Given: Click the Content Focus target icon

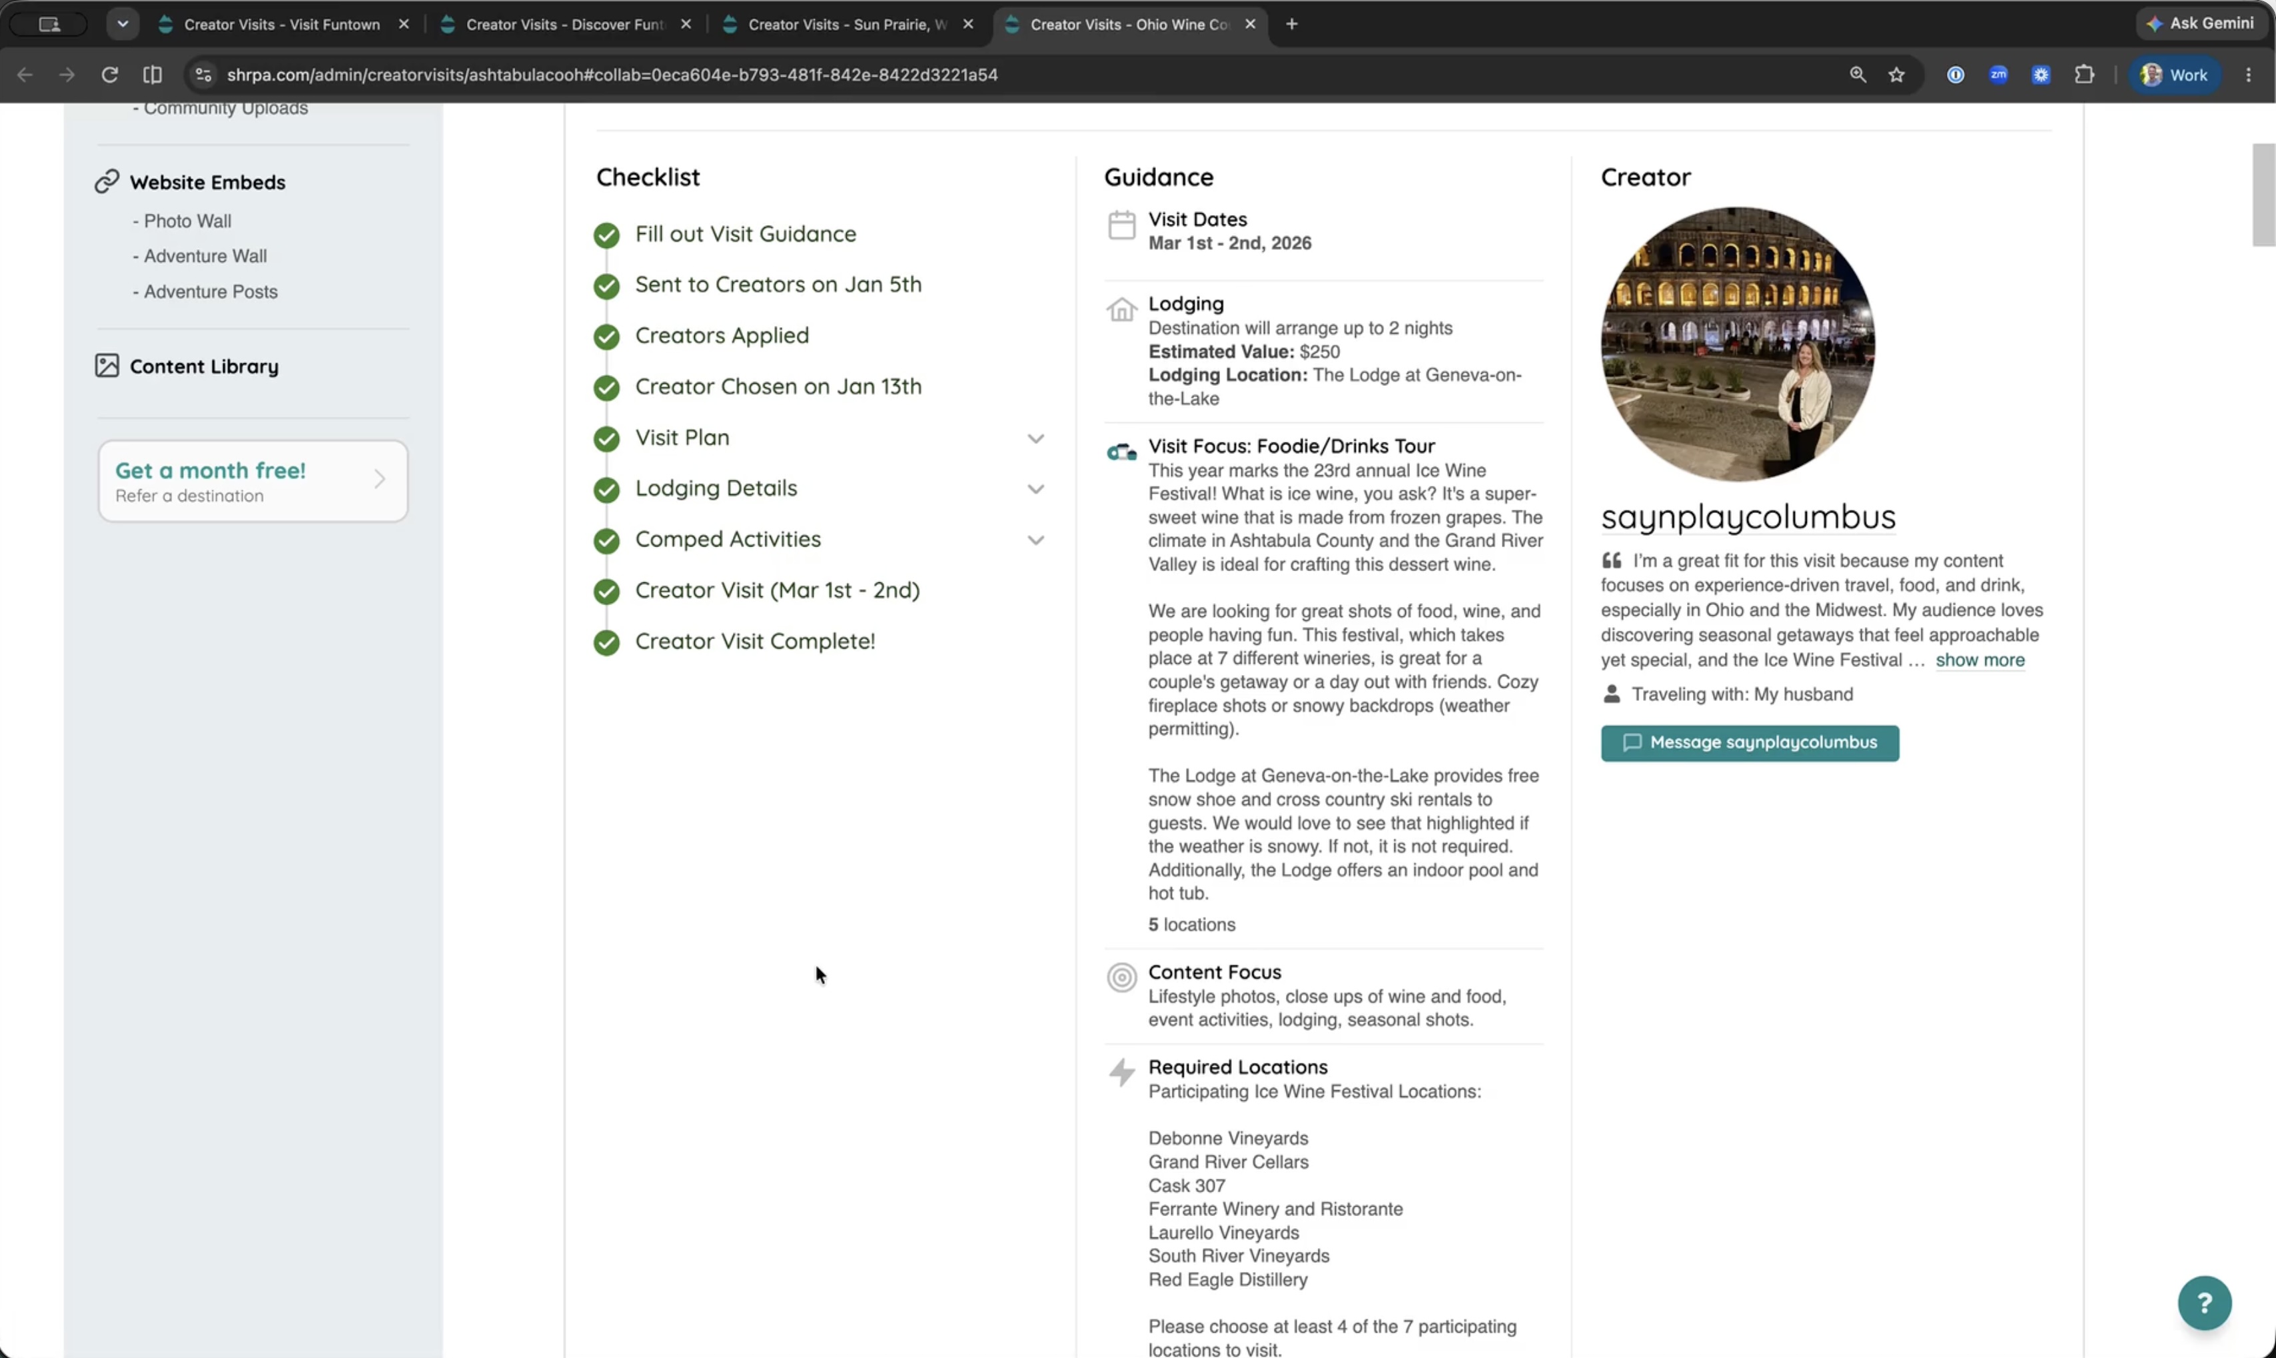Looking at the screenshot, I should [x=1121, y=978].
